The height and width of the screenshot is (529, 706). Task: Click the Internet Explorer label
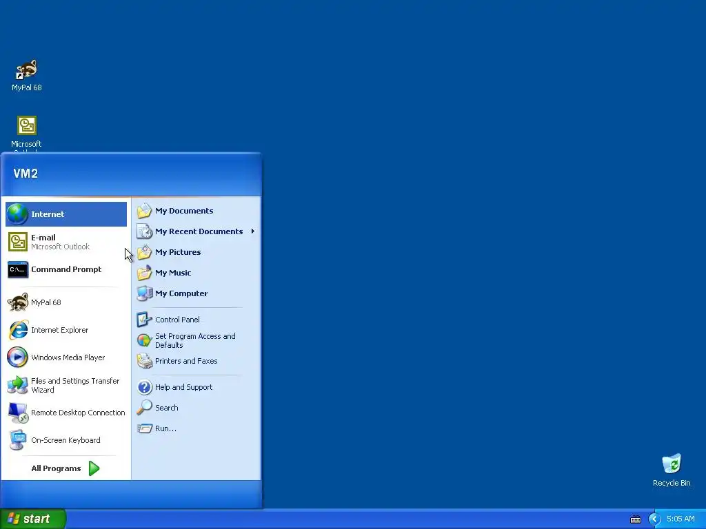click(59, 330)
